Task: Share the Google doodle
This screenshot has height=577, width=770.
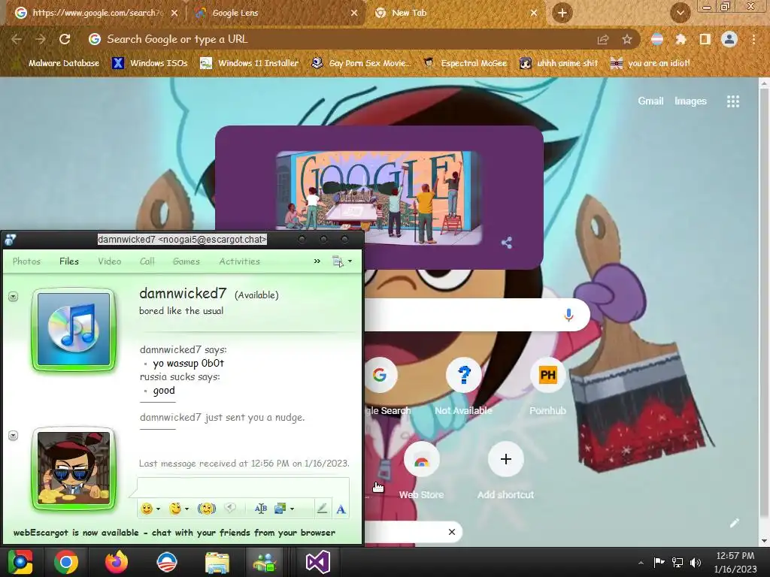Action: point(507,243)
